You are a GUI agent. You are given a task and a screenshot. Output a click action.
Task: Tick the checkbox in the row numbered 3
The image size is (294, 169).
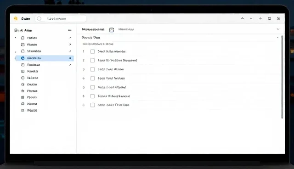point(92,69)
